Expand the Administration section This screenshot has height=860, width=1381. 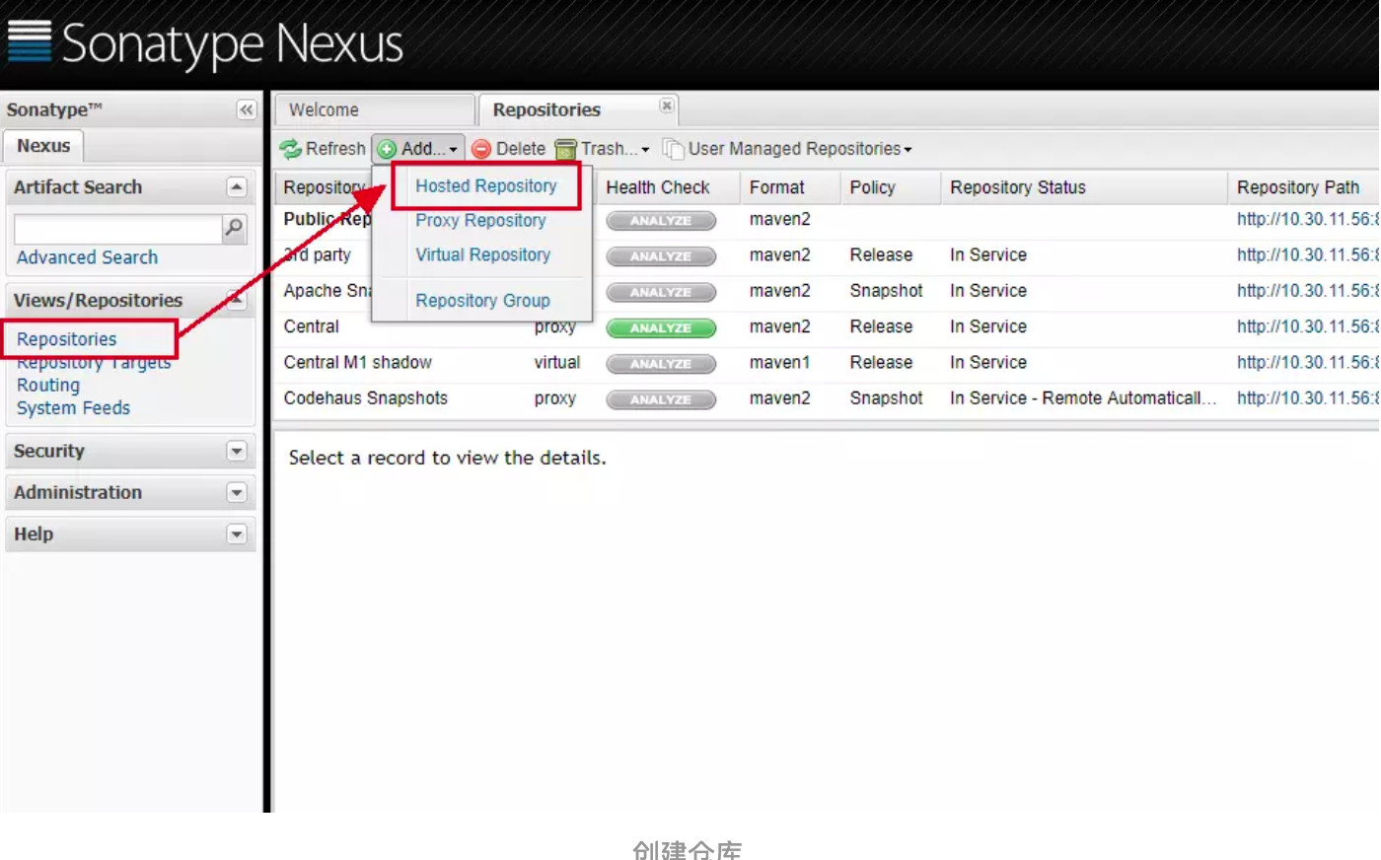point(237,492)
